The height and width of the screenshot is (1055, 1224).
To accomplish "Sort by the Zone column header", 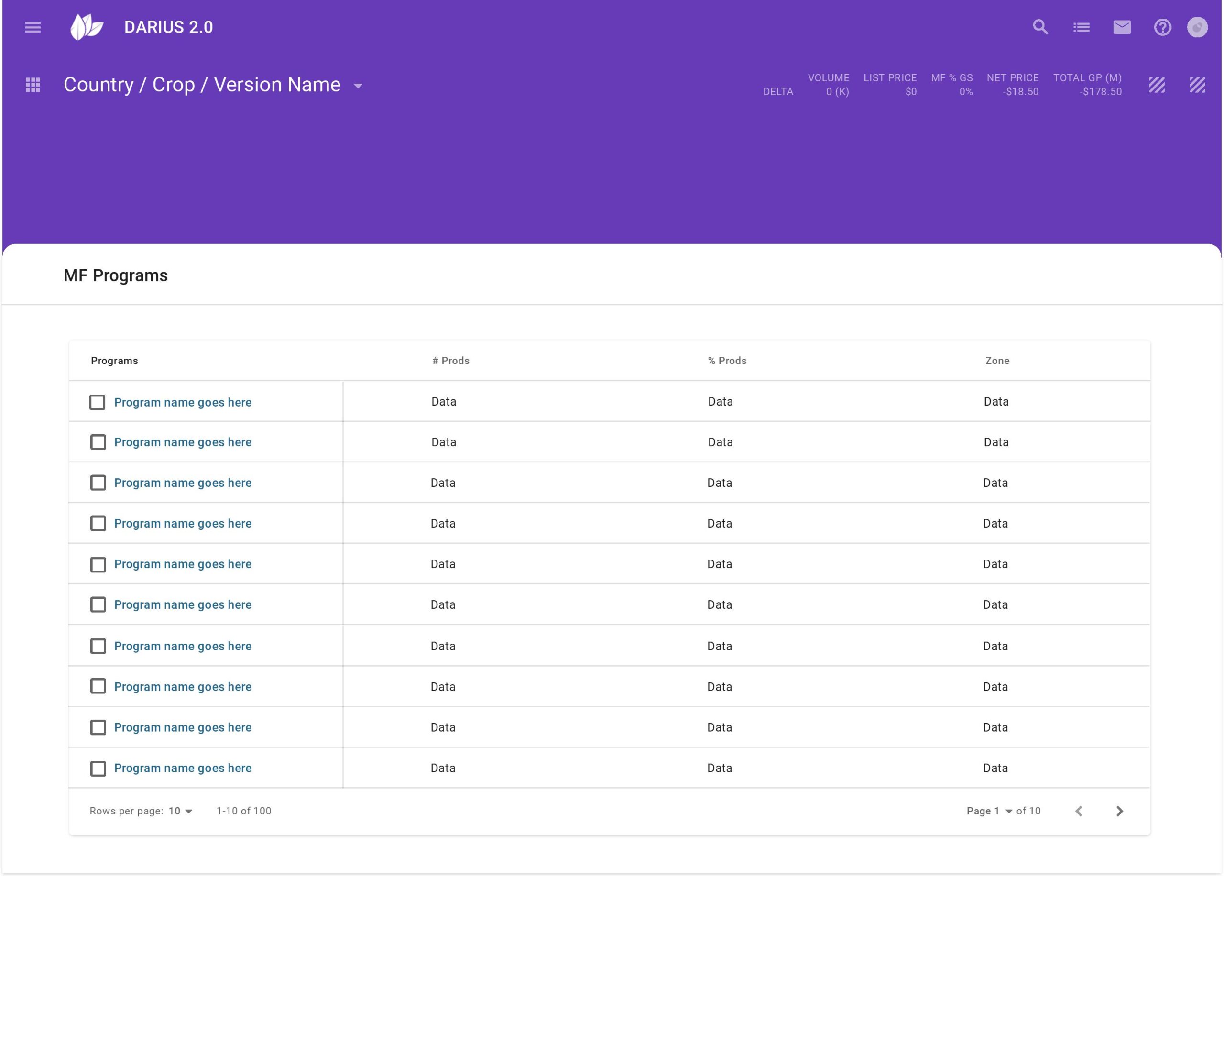I will tap(996, 361).
